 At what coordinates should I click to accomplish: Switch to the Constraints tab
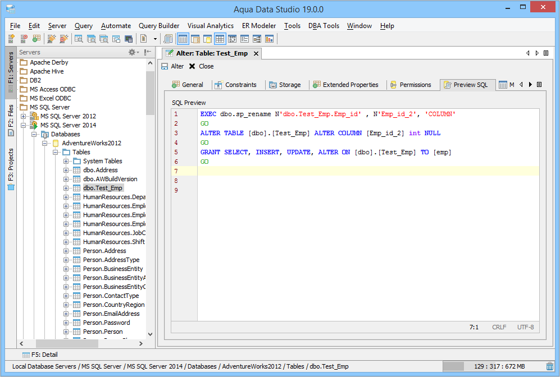click(235, 85)
